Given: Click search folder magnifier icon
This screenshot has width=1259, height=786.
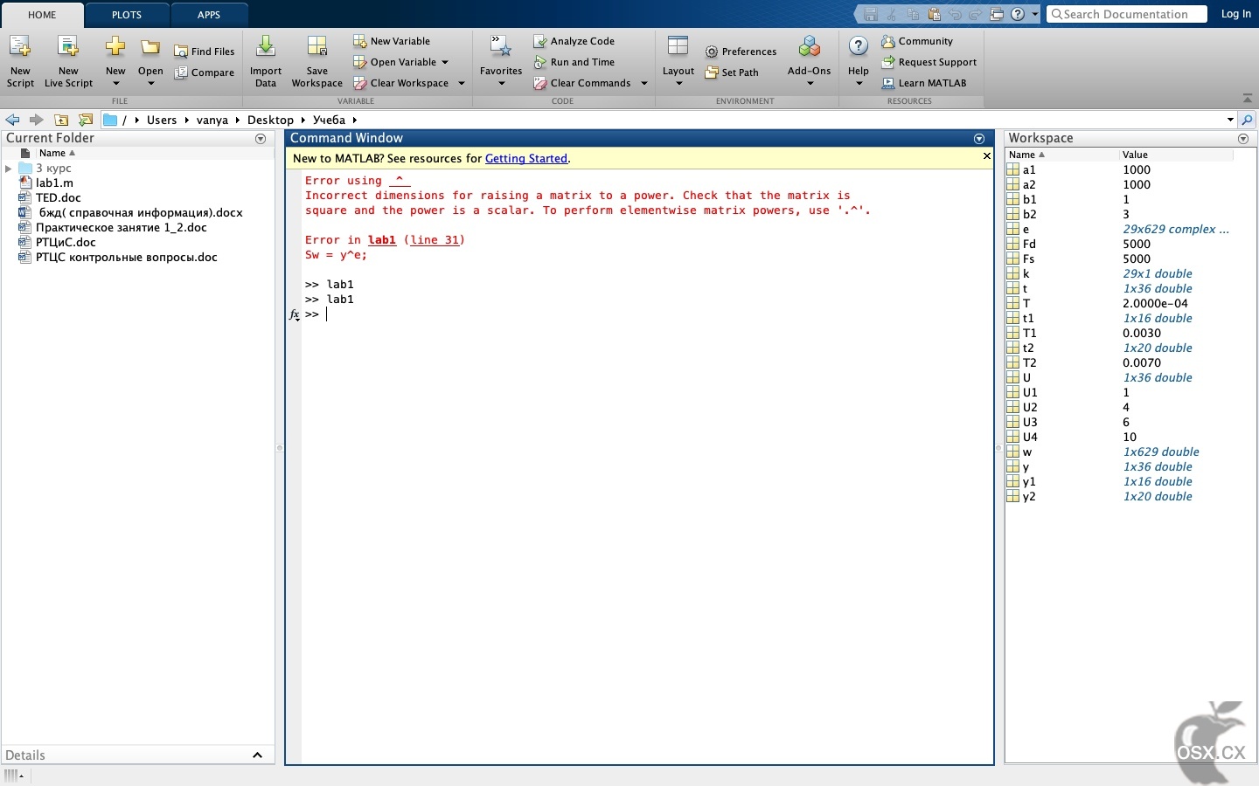Looking at the screenshot, I should 1248,120.
